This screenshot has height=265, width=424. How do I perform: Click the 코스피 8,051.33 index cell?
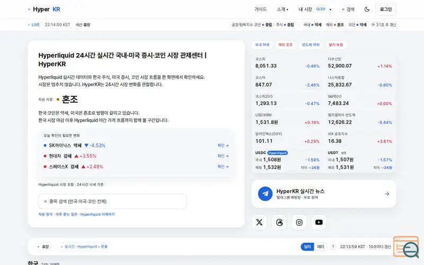(287, 63)
